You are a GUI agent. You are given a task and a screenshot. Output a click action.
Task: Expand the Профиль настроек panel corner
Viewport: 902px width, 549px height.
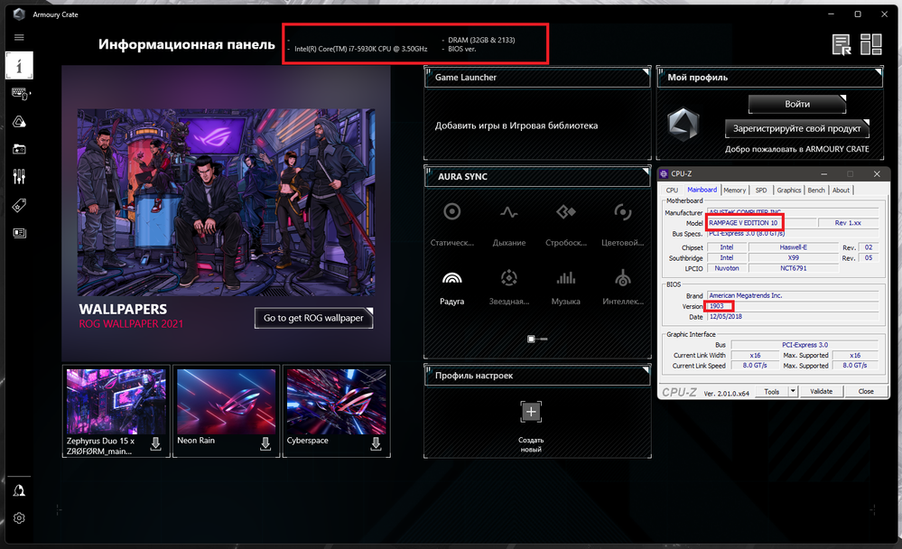click(x=646, y=370)
